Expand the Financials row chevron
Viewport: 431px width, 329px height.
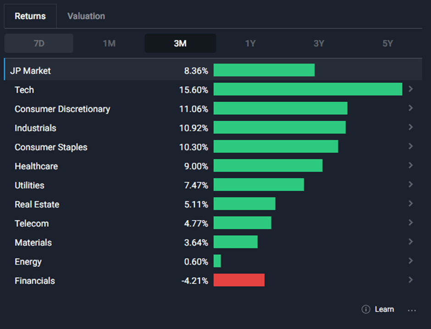point(411,280)
